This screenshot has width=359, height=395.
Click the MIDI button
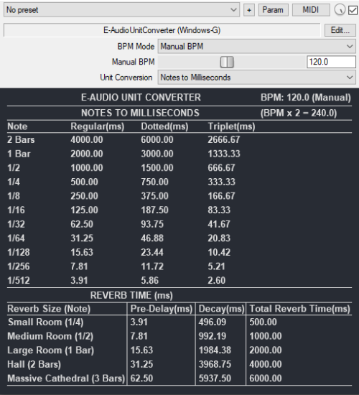click(x=311, y=10)
